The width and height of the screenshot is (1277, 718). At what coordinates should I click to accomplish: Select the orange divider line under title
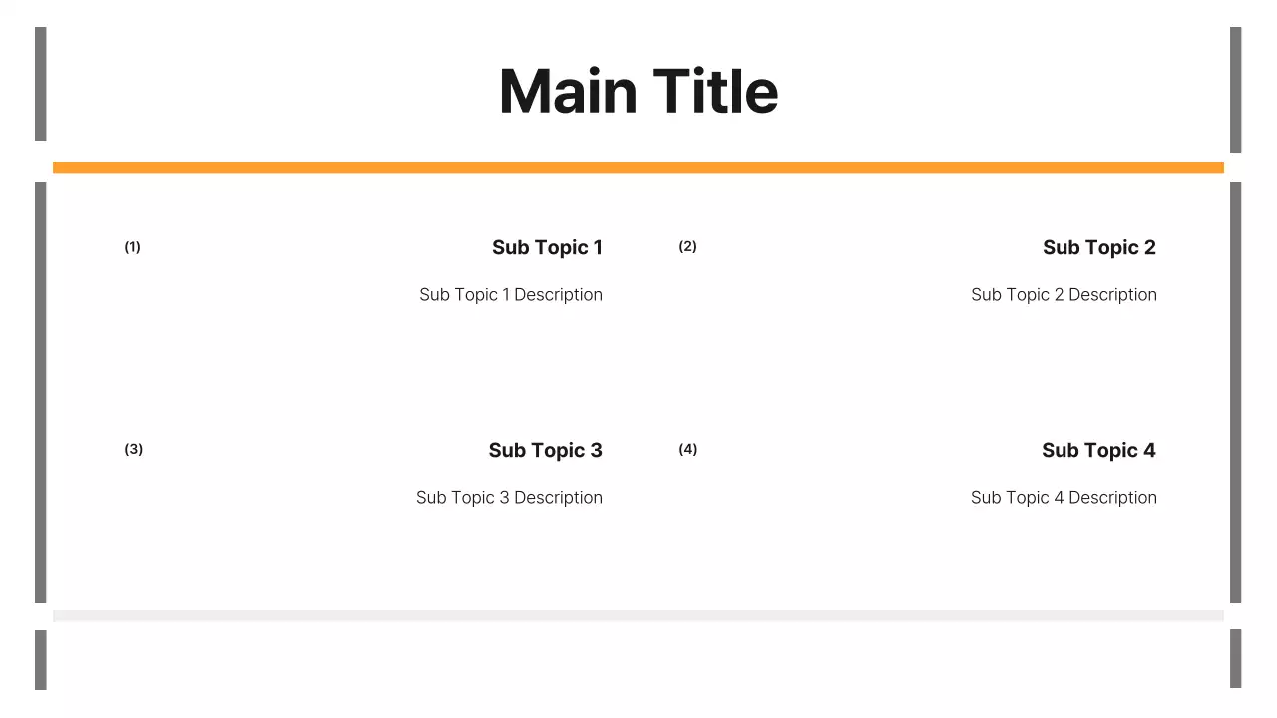(x=638, y=167)
